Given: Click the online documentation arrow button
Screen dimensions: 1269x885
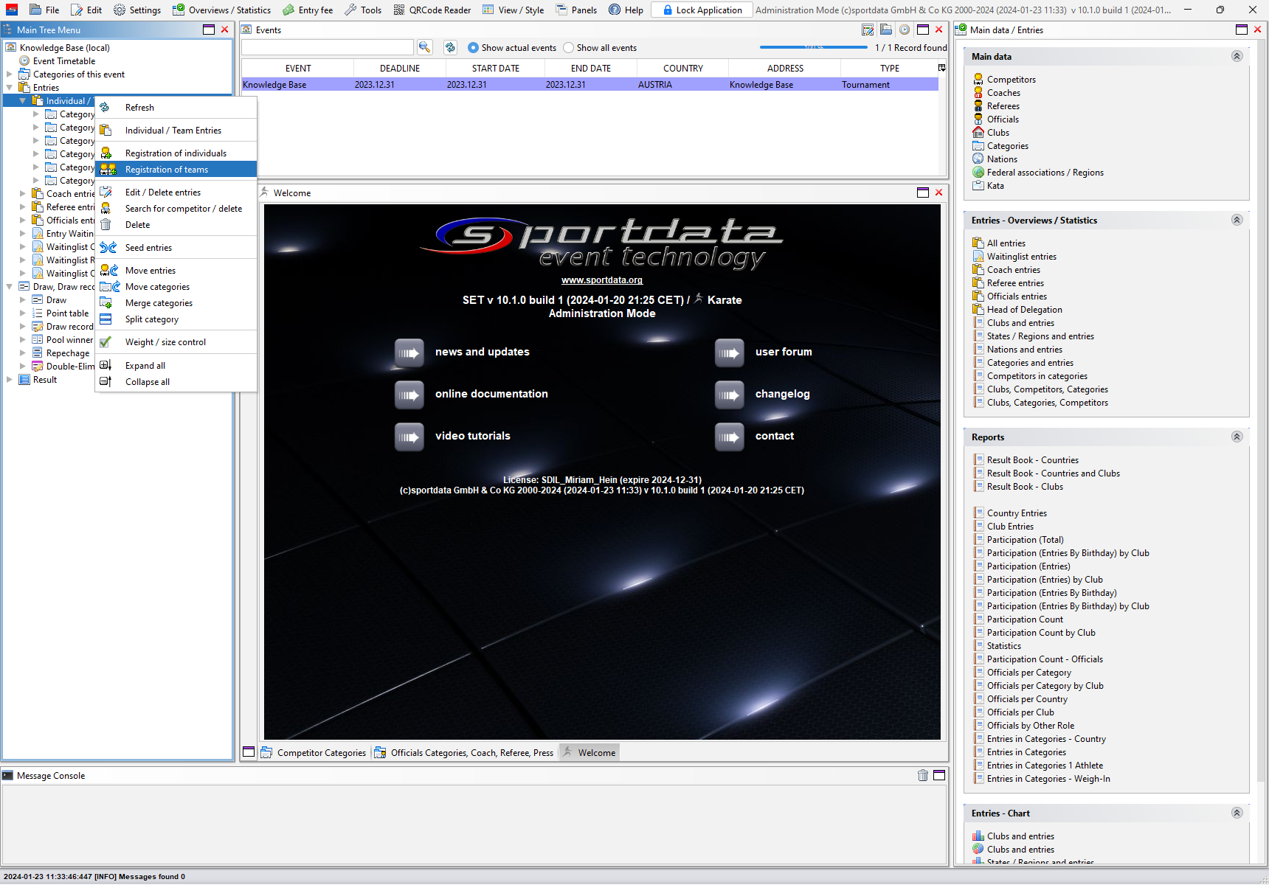Looking at the screenshot, I should point(409,395).
